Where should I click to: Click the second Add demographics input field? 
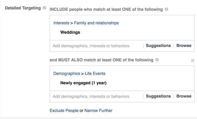coord(97,97)
